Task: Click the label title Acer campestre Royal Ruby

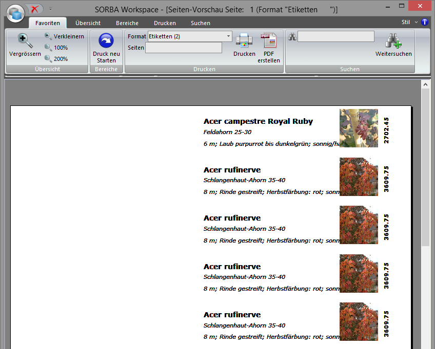Action: point(258,121)
